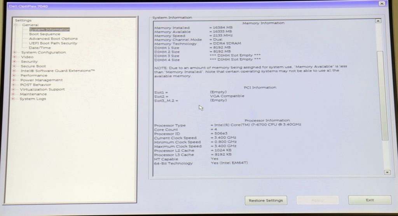
Task: Click the Exit button
Action: [x=370, y=200]
